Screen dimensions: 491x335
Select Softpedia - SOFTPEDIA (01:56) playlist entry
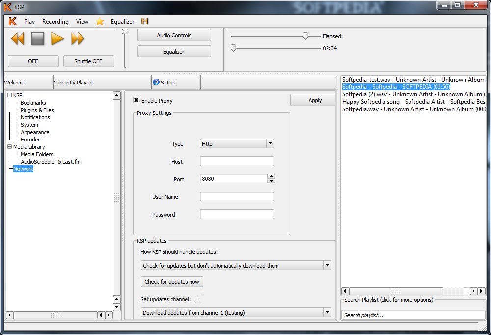coord(396,87)
